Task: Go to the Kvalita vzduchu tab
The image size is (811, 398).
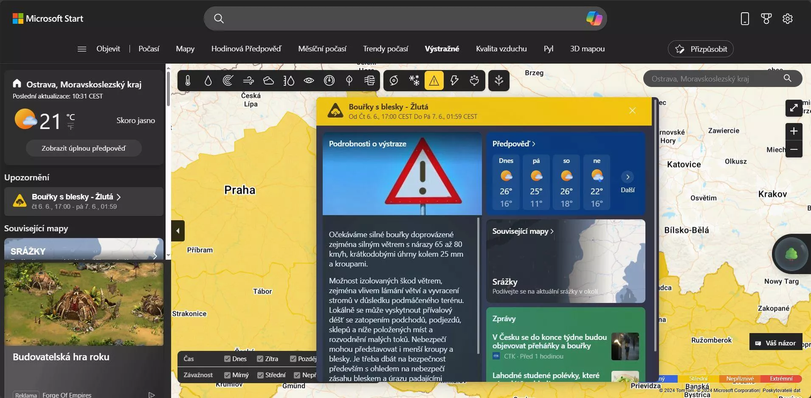Action: [501, 49]
